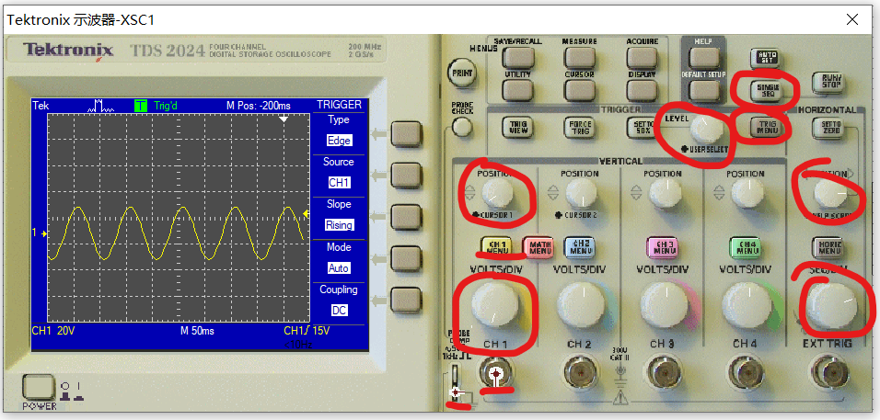Open the SAVE/RECALL menu button
The image size is (880, 420).
[517, 57]
